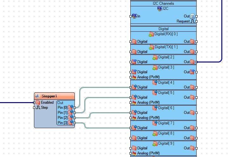228x157 pixels.
Task: Click the Digital(RX)[ 0 ] Out connector
Action: point(196,42)
